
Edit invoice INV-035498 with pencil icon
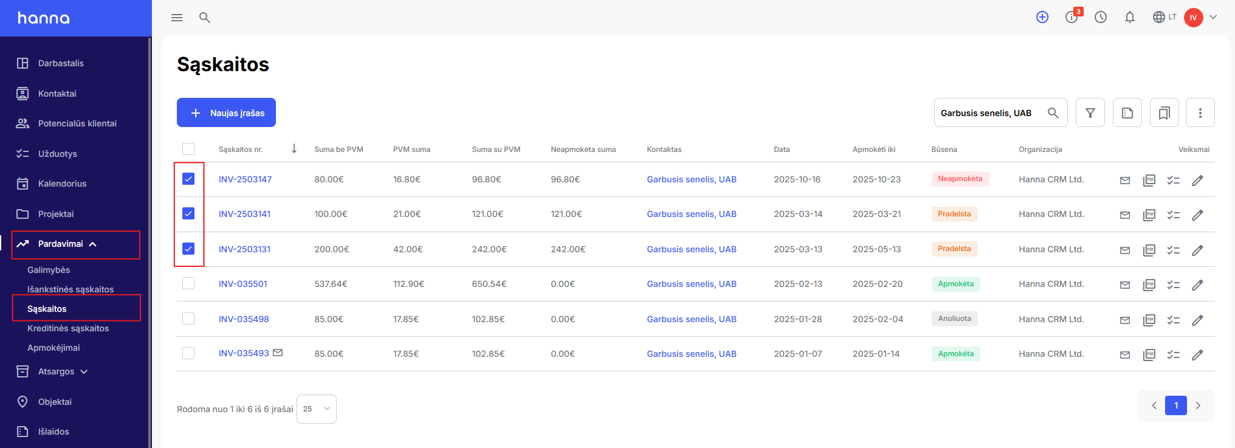click(1197, 320)
